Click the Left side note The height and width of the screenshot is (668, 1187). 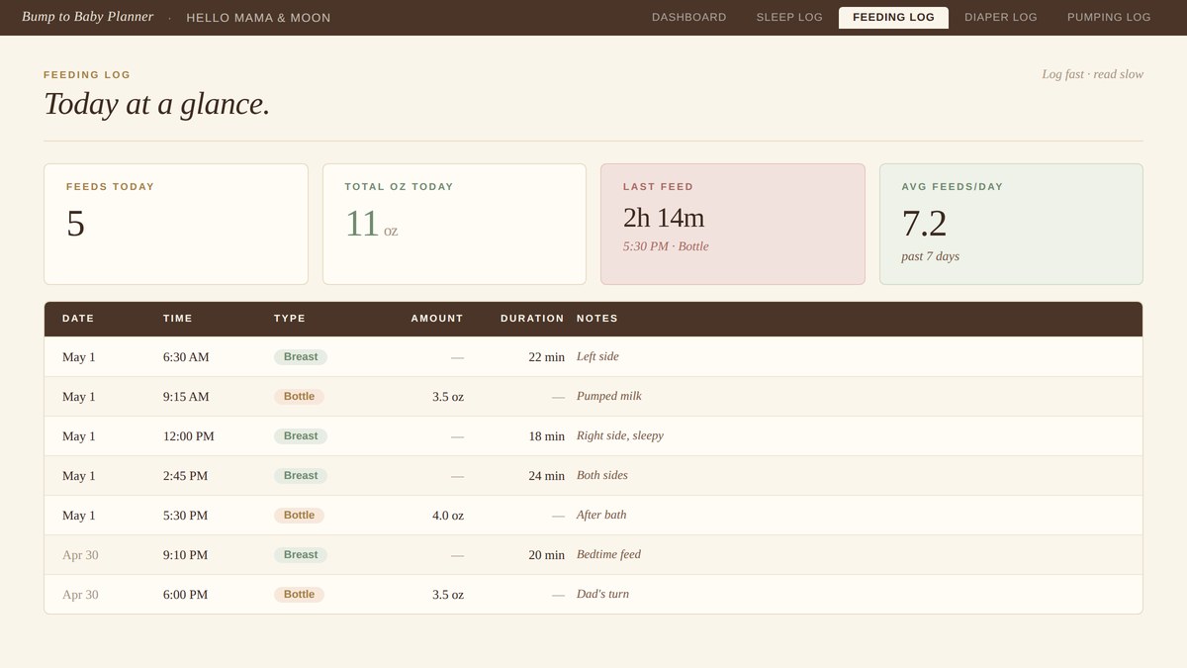coord(597,356)
